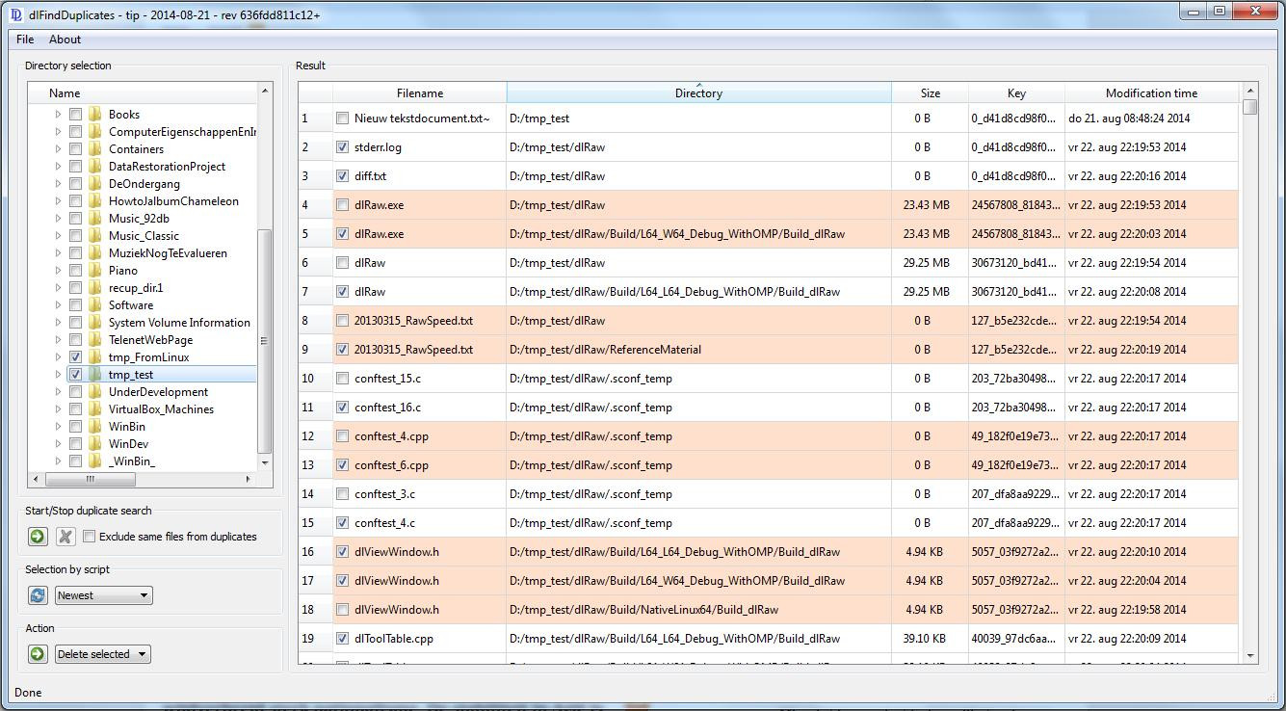Screen dimensions: 1286x711
Task: Sort results by Size column header
Action: pyautogui.click(x=930, y=93)
